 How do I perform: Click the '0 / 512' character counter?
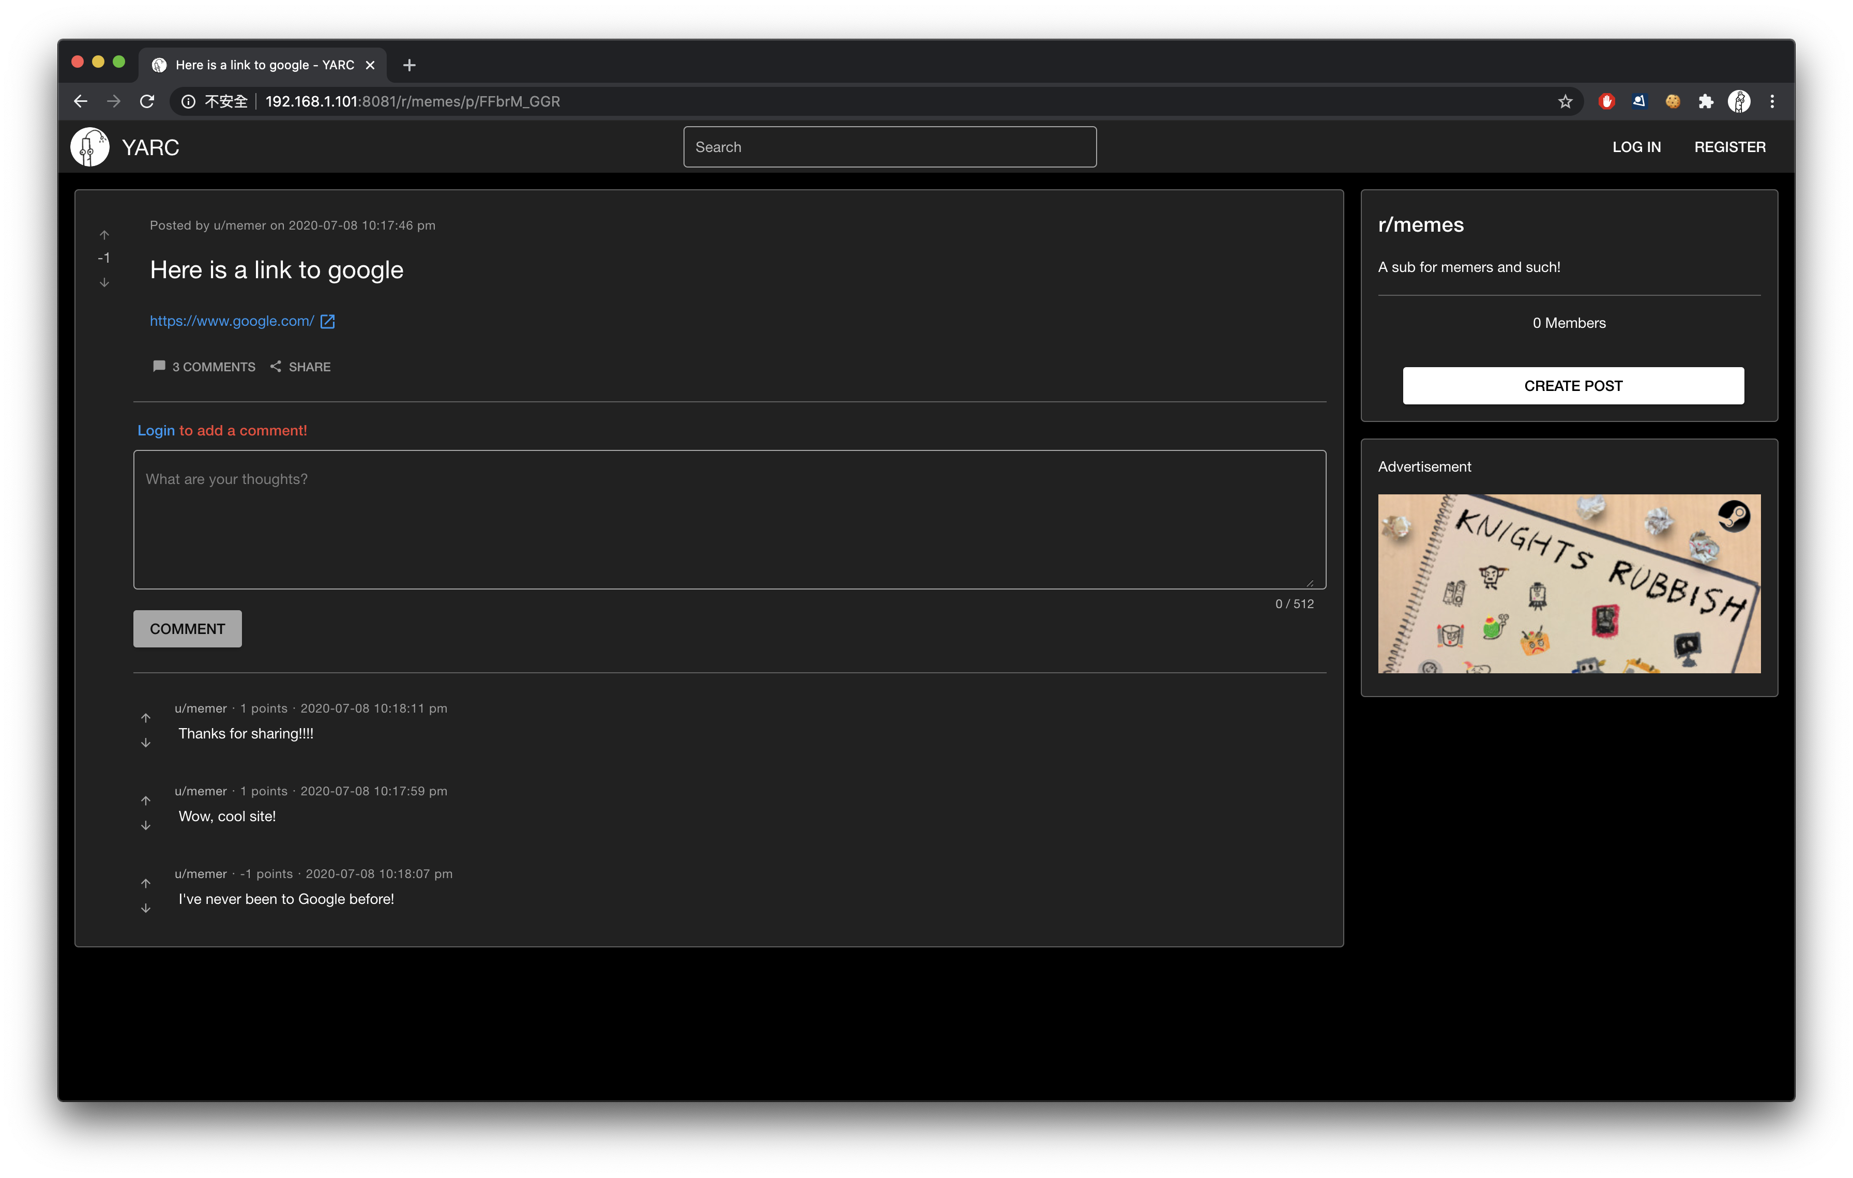(1295, 604)
